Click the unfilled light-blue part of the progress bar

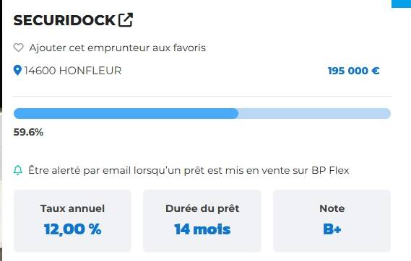[314, 113]
